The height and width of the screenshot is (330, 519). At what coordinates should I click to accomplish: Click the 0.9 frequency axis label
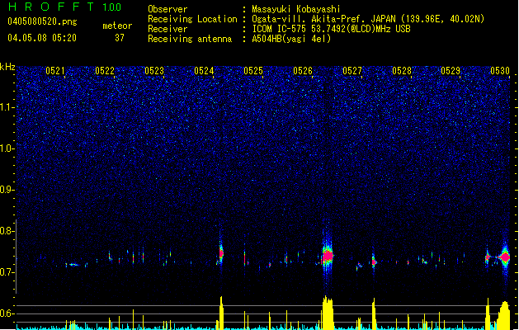[7, 190]
